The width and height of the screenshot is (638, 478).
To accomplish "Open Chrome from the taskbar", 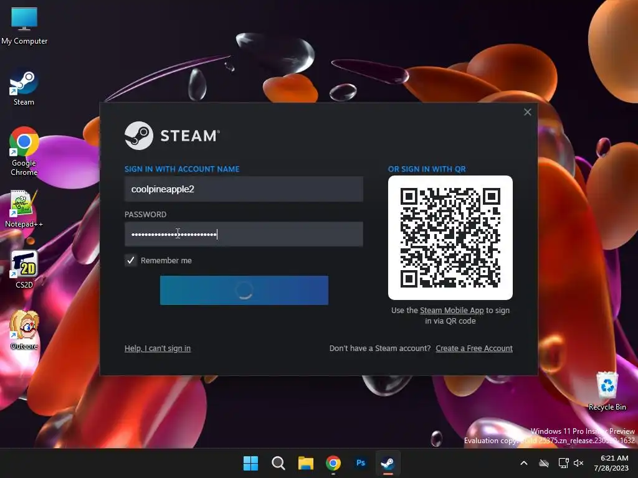I will click(x=333, y=463).
